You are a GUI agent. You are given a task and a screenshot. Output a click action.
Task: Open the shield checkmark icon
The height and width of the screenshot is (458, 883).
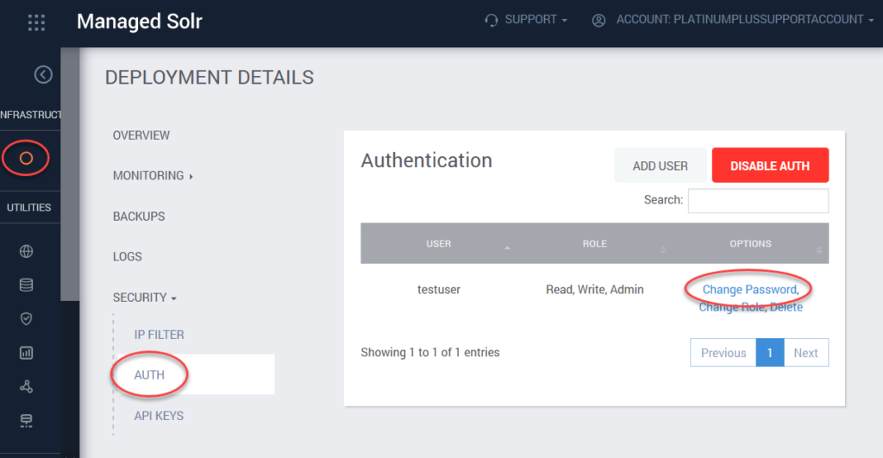click(26, 319)
